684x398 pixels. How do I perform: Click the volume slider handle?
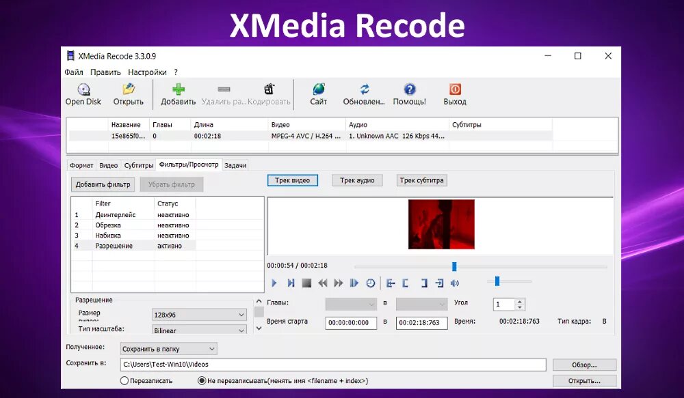[497, 281]
